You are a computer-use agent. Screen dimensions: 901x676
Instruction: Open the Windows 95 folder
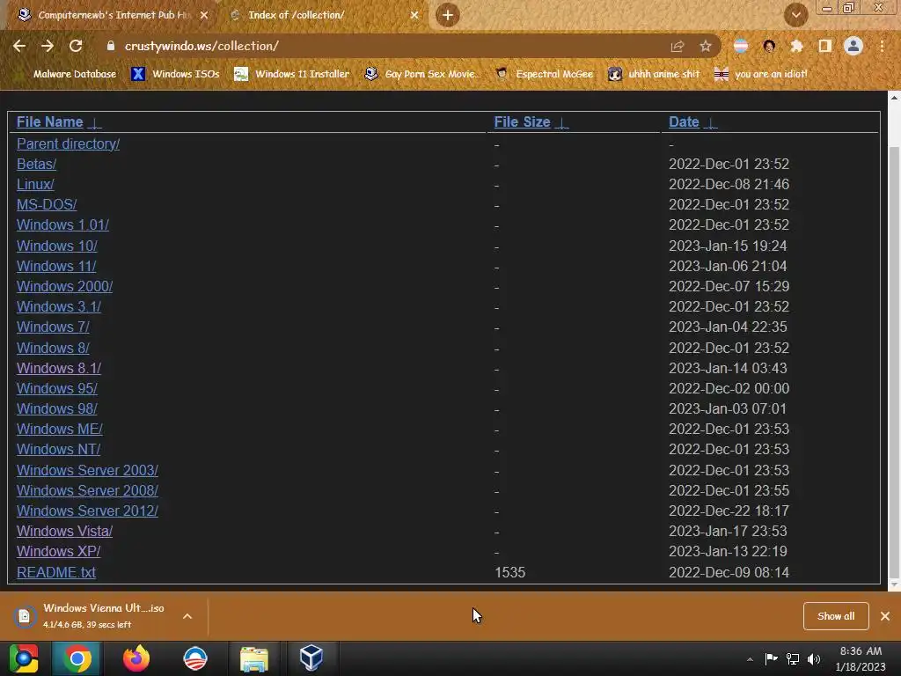[x=57, y=388]
